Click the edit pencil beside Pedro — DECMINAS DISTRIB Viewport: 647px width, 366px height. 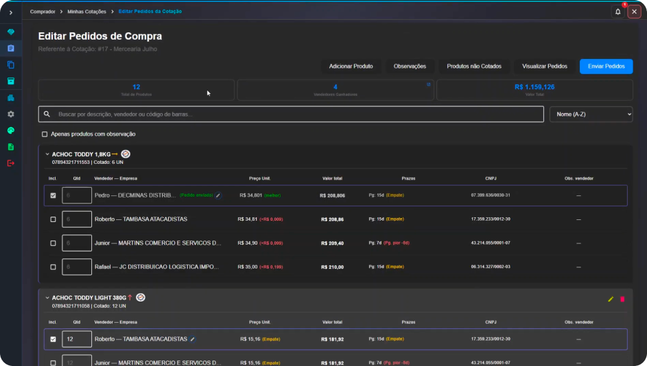click(x=218, y=195)
